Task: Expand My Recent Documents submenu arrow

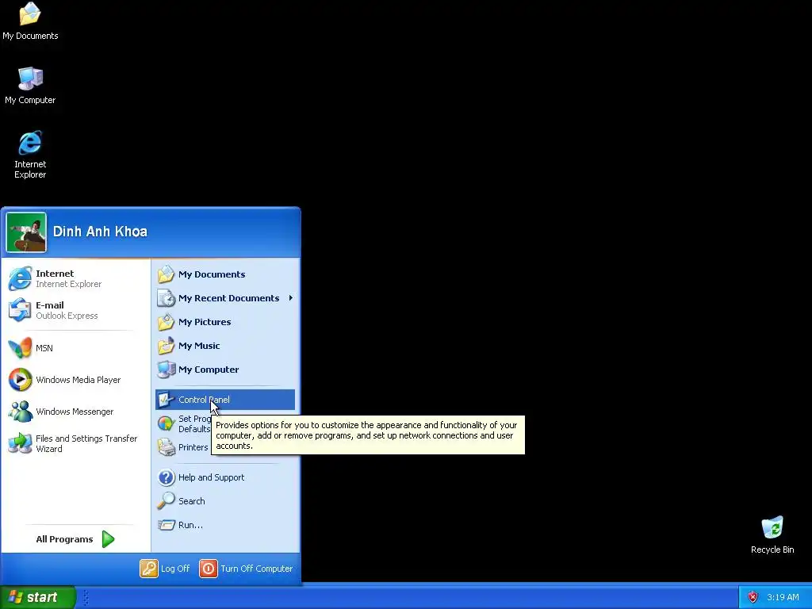Action: [290, 298]
